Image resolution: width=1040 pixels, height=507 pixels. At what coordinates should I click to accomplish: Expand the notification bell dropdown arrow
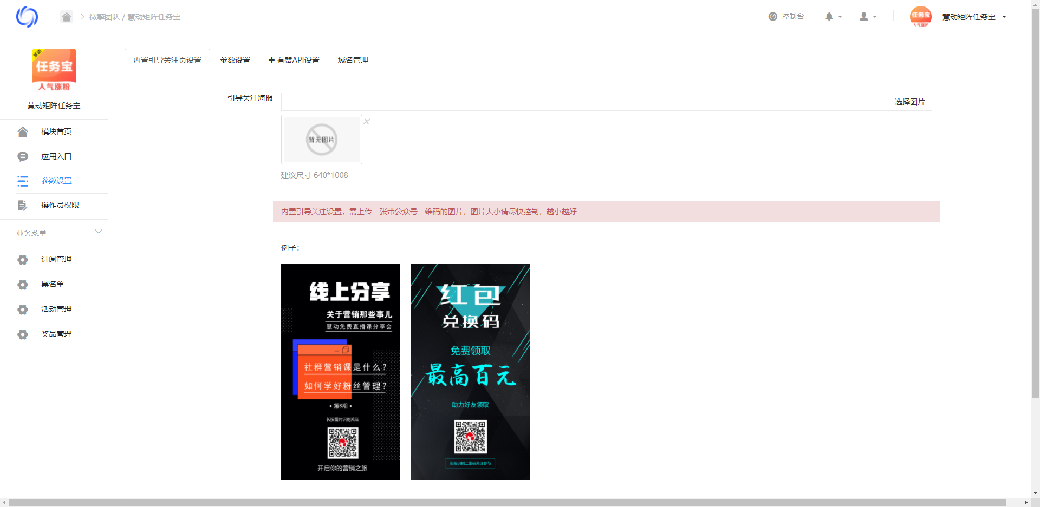[x=840, y=17]
